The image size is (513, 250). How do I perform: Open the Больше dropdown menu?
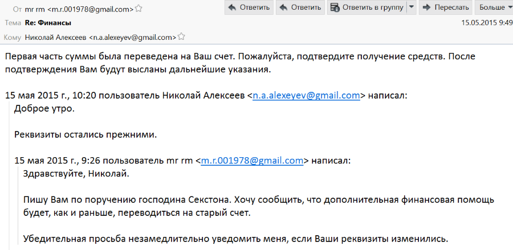[494, 7]
